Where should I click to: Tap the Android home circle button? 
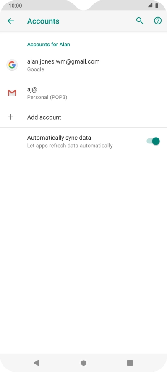coord(83,363)
